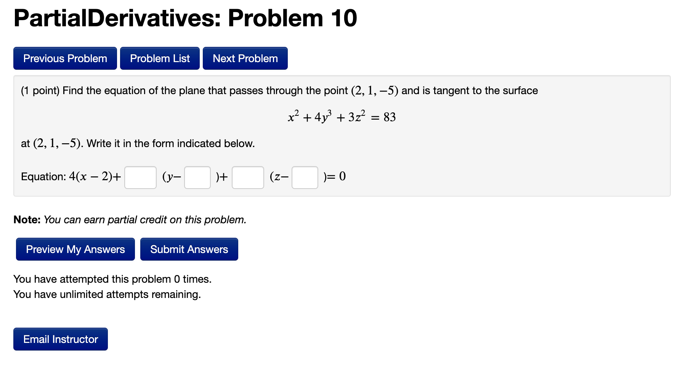
Task: Click the answer box following (y−
Action: tap(197, 177)
